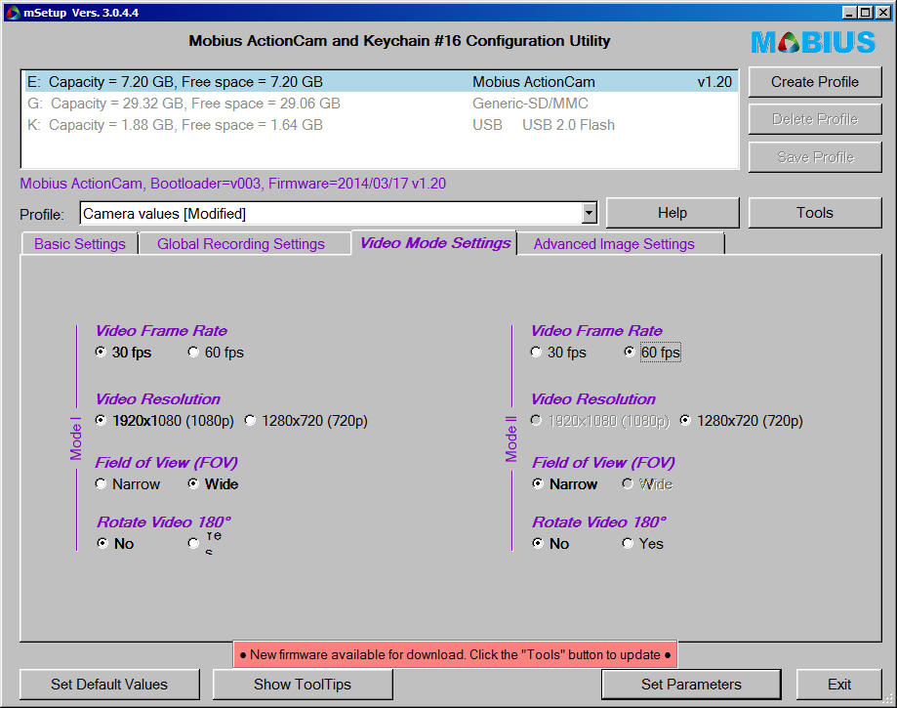Open the Help button

click(673, 213)
